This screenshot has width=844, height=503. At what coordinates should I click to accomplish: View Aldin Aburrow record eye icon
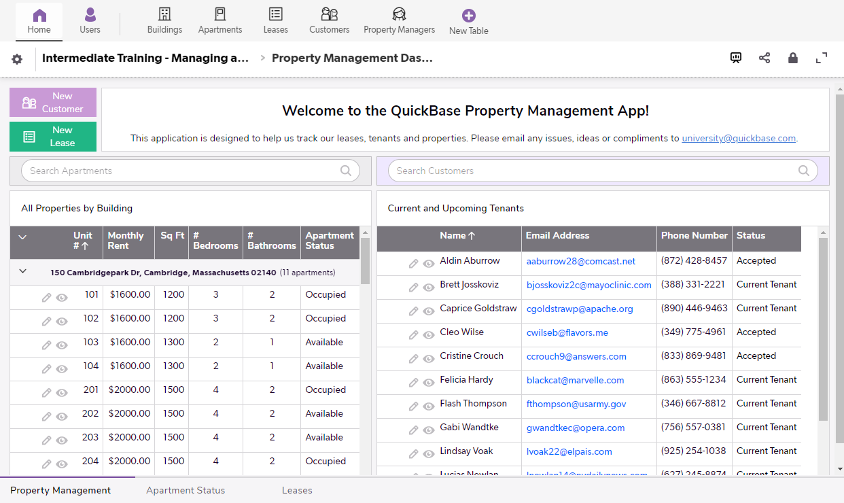click(429, 264)
